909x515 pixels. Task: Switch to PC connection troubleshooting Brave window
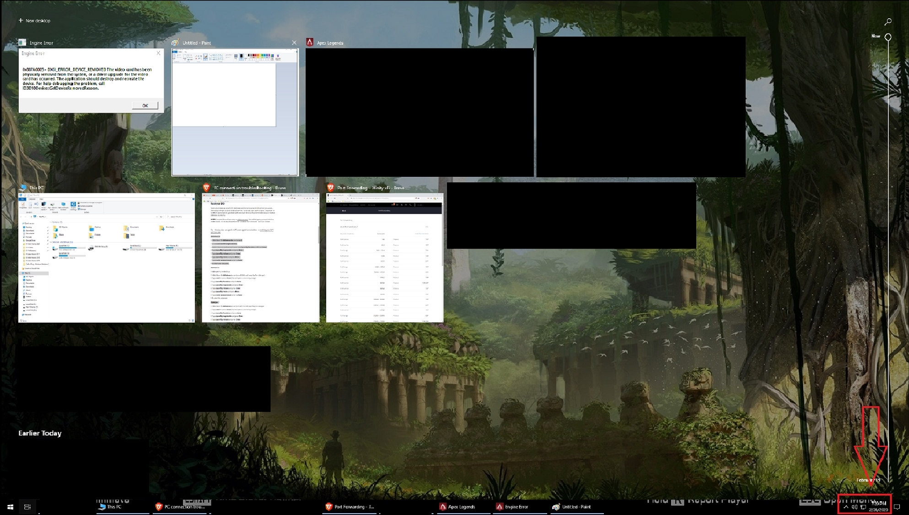[260, 258]
